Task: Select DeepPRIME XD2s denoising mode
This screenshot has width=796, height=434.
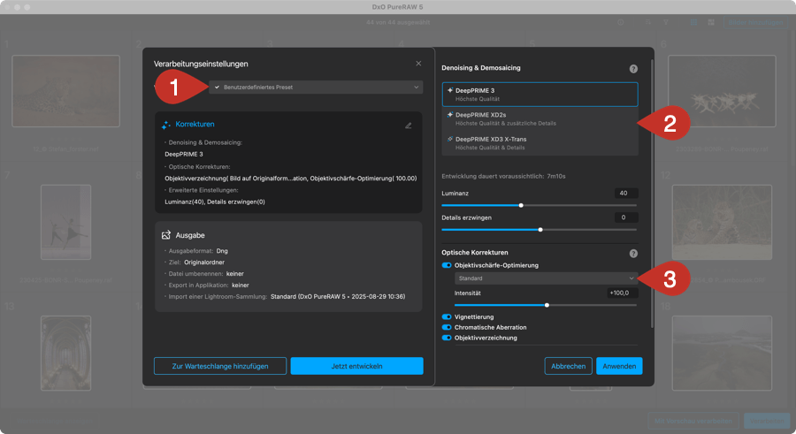Action: (540, 118)
